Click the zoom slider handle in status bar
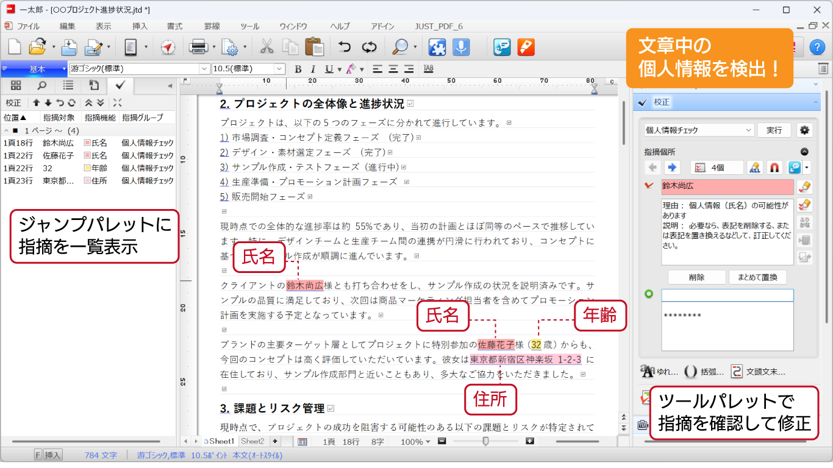The width and height of the screenshot is (833, 468). pos(485,441)
